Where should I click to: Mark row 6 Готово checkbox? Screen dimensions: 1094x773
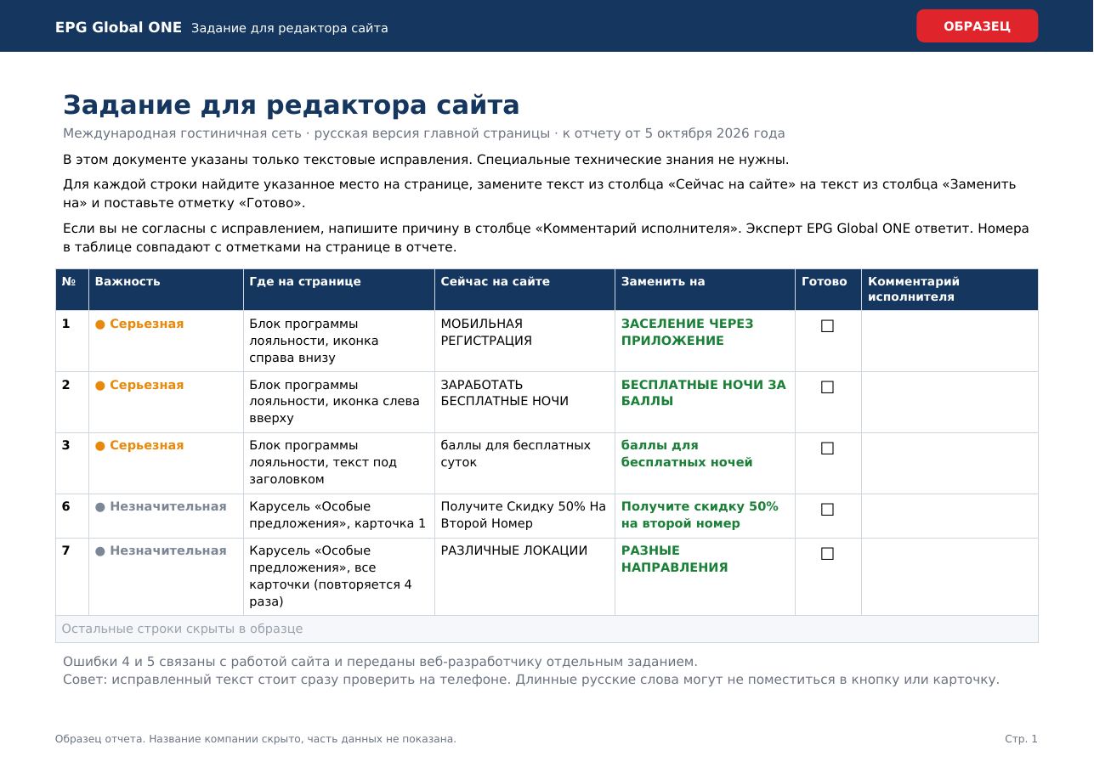tap(827, 509)
